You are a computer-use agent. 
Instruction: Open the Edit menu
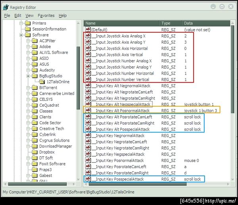click(18, 15)
